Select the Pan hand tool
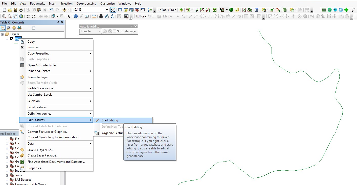 point(15,16)
